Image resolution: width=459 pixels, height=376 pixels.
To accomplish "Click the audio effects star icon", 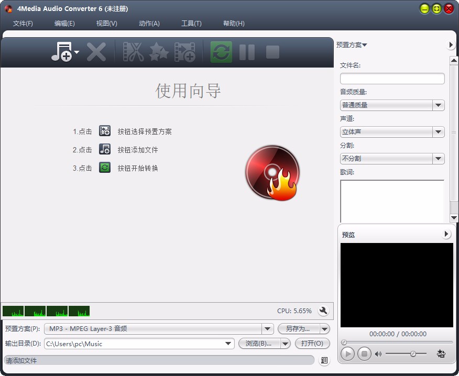I will [159, 52].
